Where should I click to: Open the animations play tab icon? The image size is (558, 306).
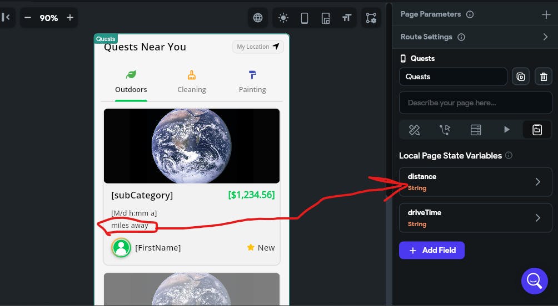507,130
